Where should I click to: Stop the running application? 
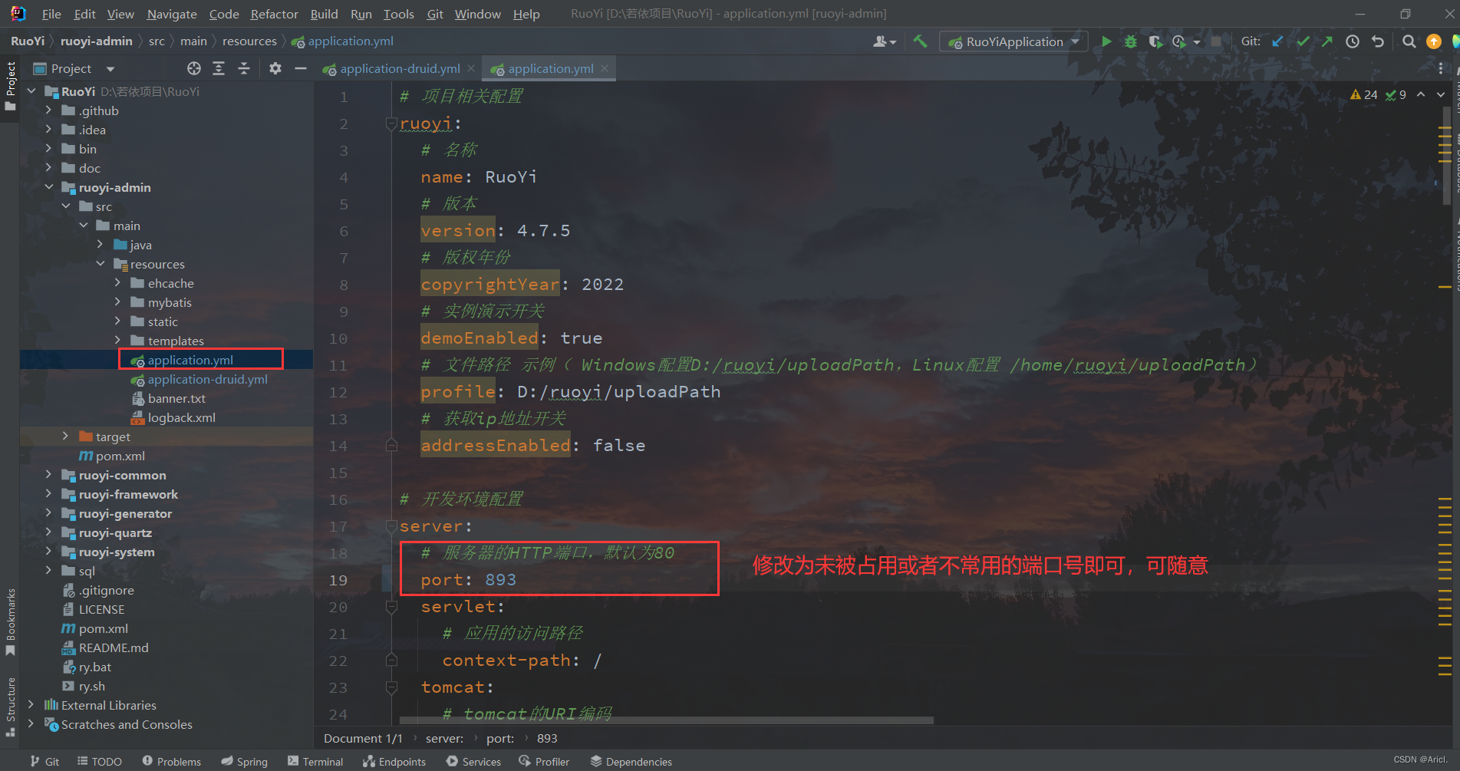point(1216,41)
